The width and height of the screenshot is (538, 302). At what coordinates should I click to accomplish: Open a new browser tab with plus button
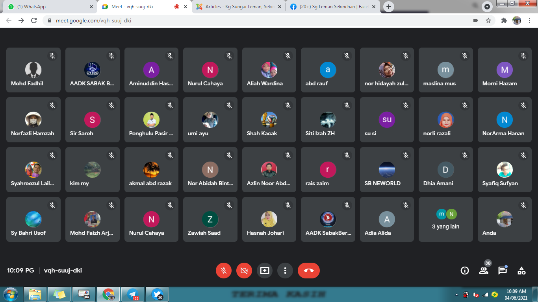tap(389, 7)
